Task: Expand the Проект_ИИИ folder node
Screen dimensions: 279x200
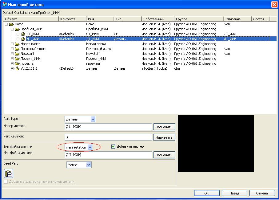Action: click(x=12, y=59)
